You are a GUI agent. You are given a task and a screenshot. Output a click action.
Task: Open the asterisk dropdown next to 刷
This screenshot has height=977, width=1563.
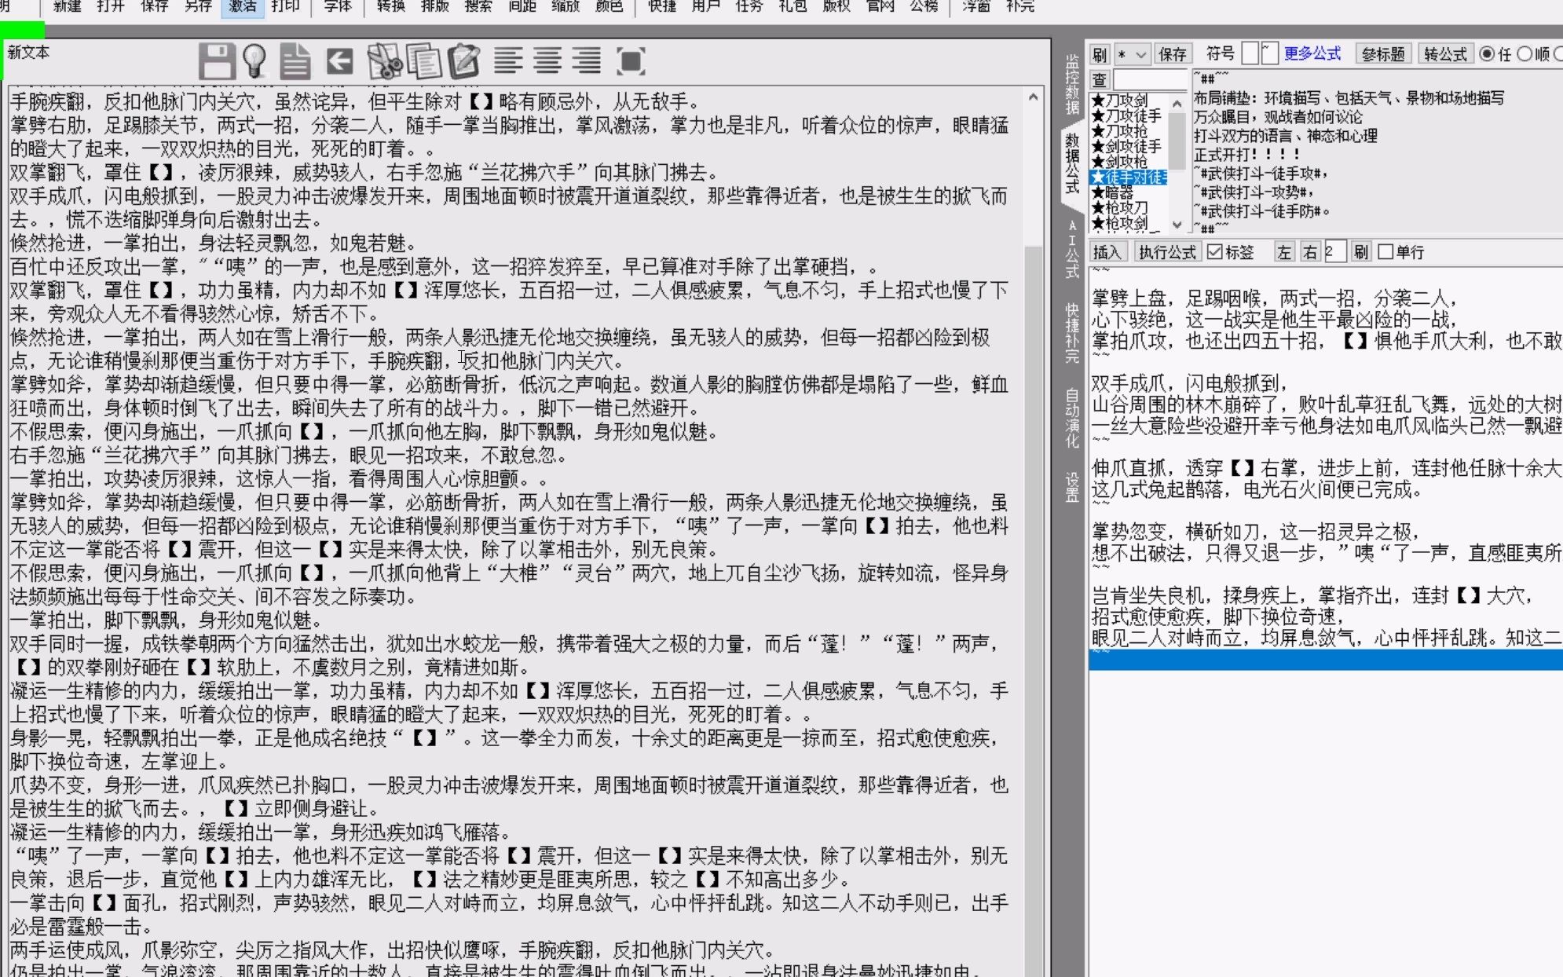pos(1133,54)
